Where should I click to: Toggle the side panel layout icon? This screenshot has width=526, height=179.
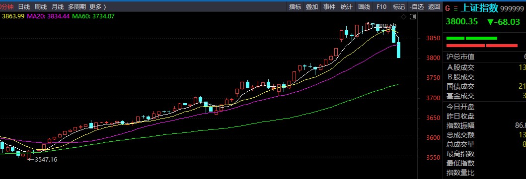pos(413,17)
